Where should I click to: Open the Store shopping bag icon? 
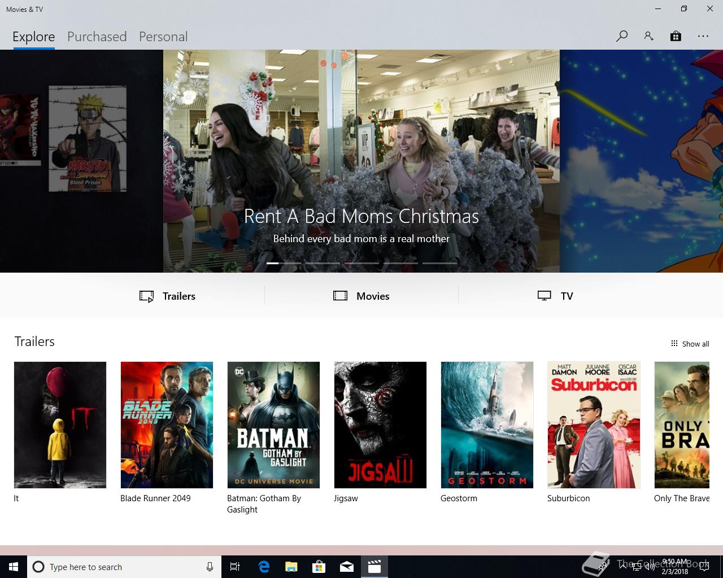pyautogui.click(x=676, y=36)
